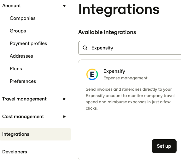Click the Travel management heading
The image size is (181, 160).
click(24, 99)
